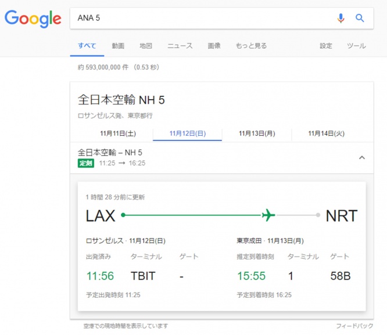
Task: Click the 全日本空輸 NH 5 heading
Action: (x=121, y=100)
